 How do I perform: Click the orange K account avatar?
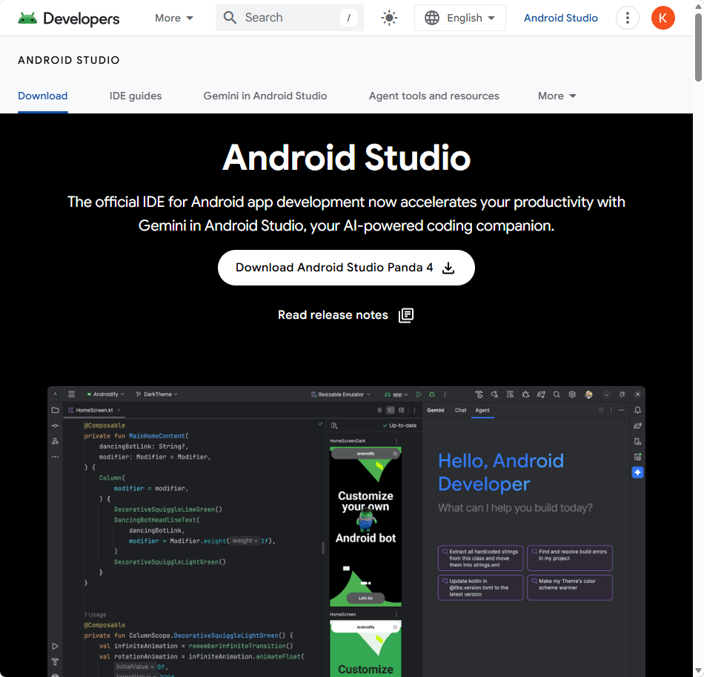point(663,18)
